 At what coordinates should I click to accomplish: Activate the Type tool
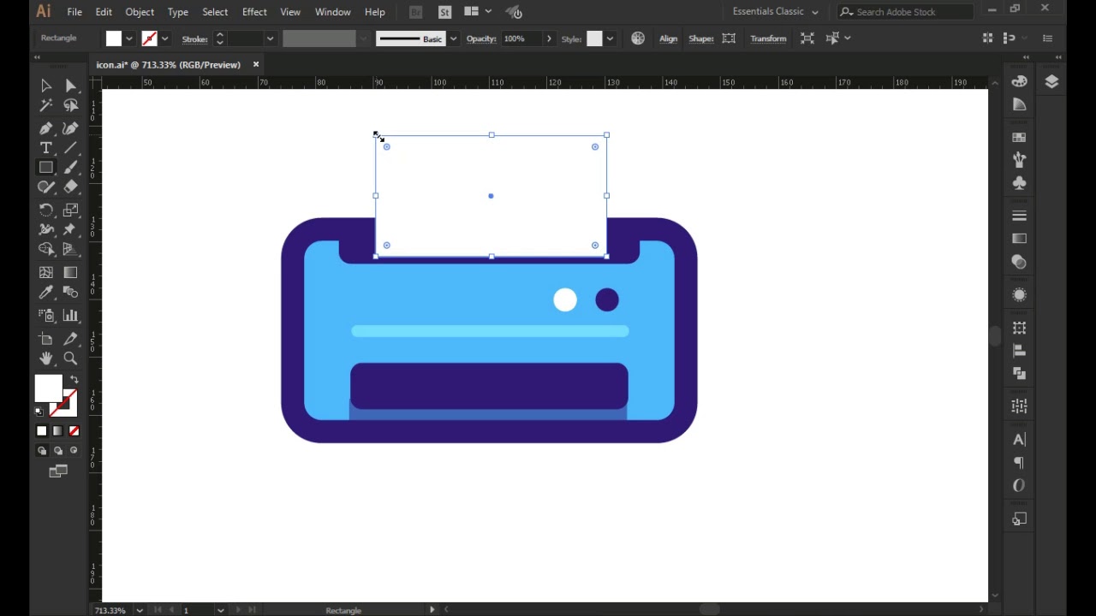(x=46, y=148)
